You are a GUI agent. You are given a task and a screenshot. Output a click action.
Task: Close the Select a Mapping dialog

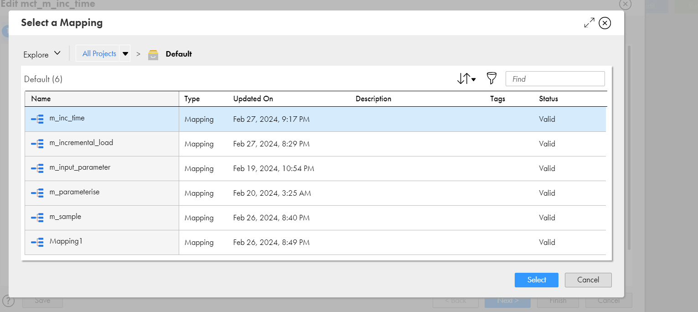[x=605, y=23]
